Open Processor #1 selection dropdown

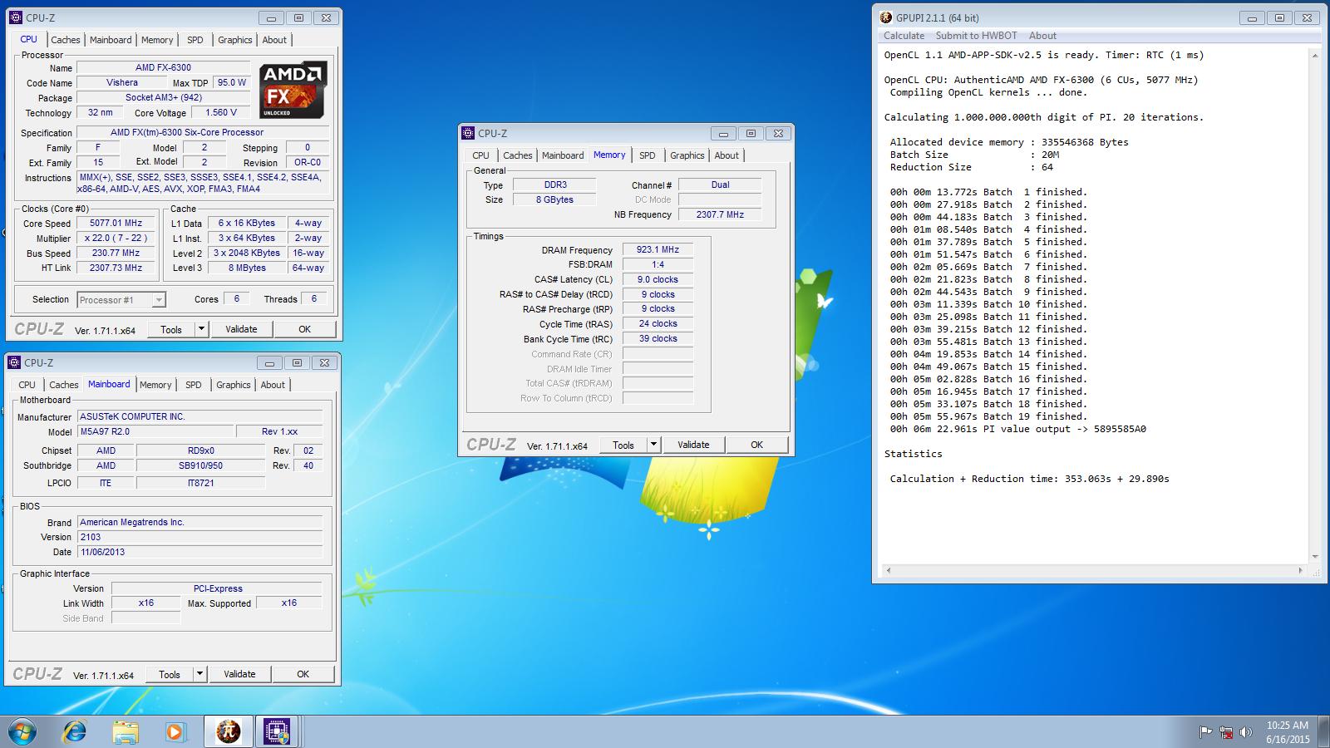pyautogui.click(x=121, y=300)
